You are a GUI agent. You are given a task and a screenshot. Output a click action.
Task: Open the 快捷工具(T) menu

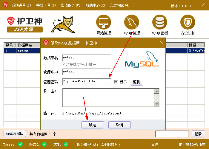46,5
